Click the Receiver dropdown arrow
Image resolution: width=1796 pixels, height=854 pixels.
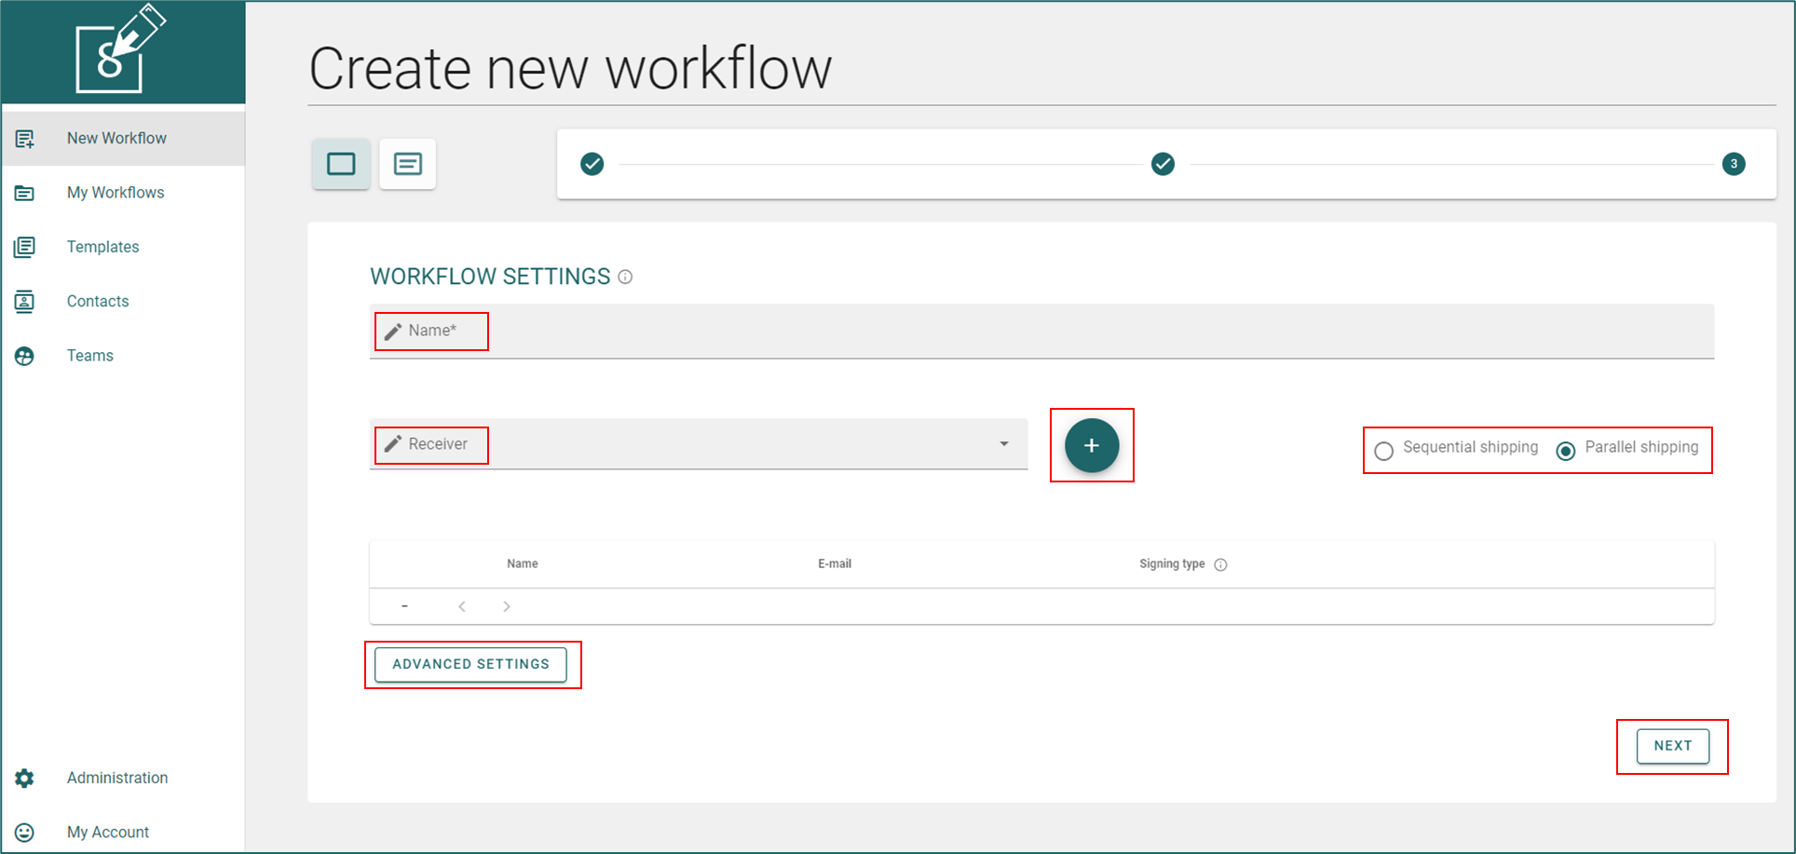click(x=1004, y=444)
